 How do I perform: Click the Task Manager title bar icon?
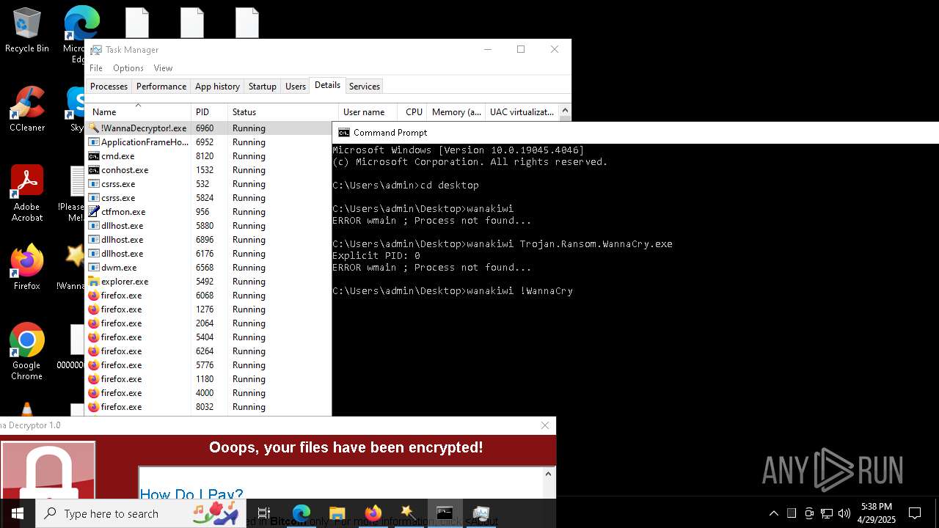pyautogui.click(x=96, y=50)
